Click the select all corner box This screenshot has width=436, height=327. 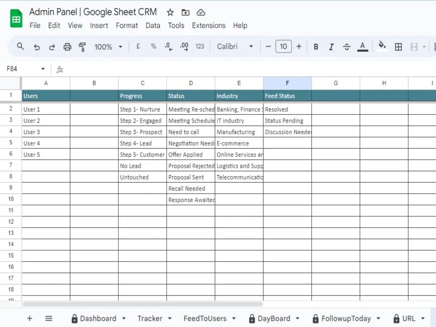tap(10, 83)
